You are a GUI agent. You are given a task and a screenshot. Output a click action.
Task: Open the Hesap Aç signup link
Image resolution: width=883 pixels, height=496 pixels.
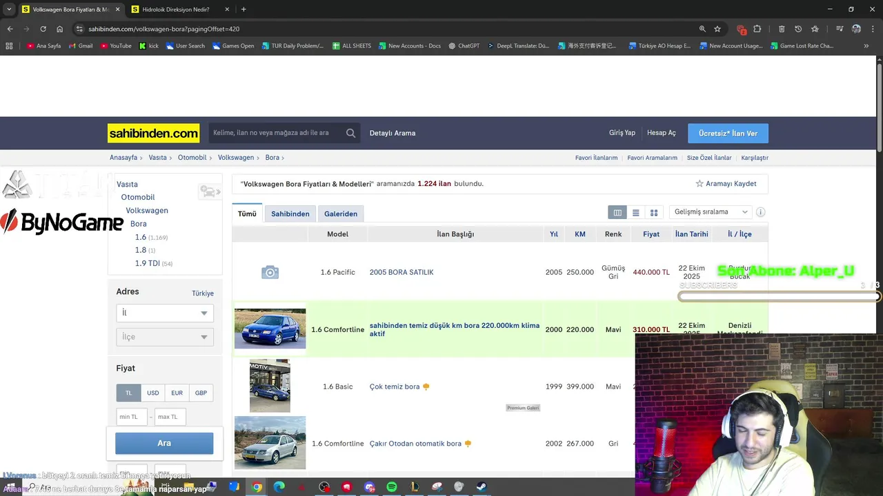(x=662, y=133)
